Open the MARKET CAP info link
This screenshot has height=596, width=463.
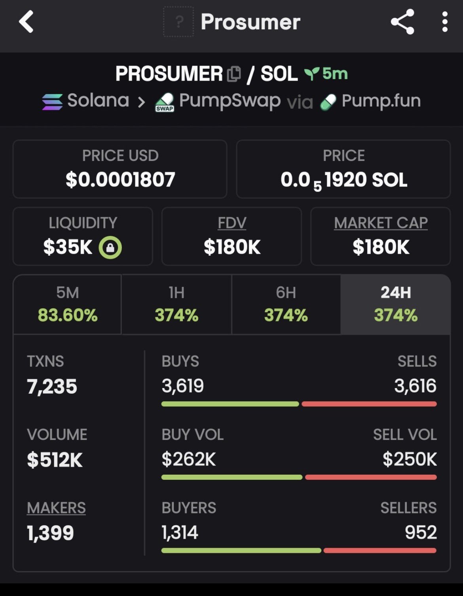(x=381, y=223)
